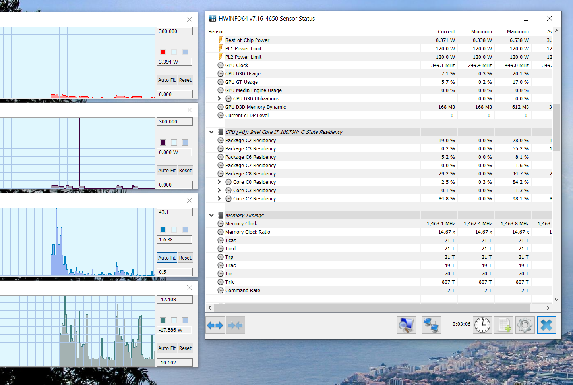Reset the elapsed time using clock icon

pyautogui.click(x=482, y=325)
